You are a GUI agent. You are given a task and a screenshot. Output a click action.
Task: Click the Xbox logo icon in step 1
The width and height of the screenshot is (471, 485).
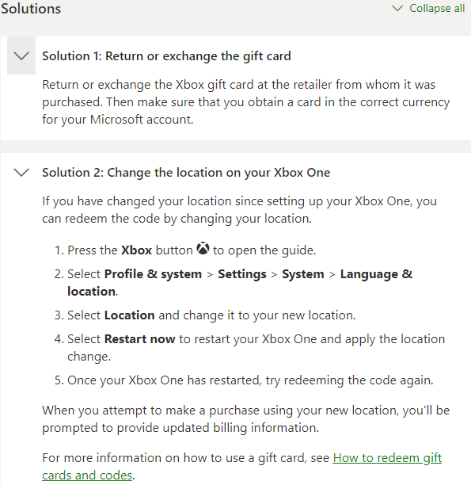tap(203, 248)
